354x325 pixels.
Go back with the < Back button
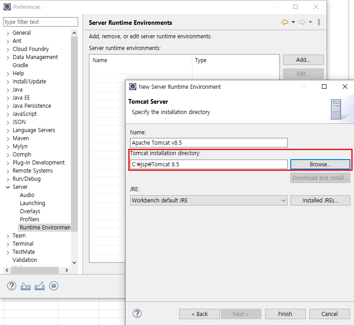click(x=200, y=314)
